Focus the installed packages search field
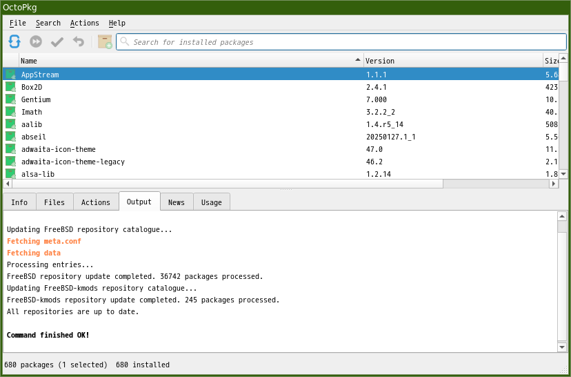 coord(341,42)
